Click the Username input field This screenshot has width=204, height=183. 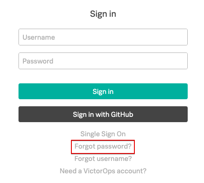pos(103,37)
